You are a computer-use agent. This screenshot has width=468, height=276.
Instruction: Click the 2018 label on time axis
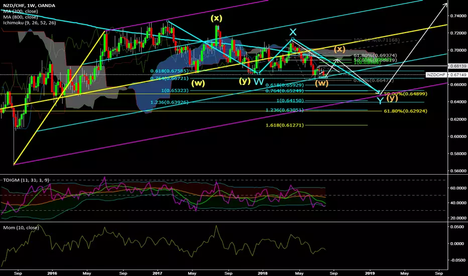click(262, 273)
